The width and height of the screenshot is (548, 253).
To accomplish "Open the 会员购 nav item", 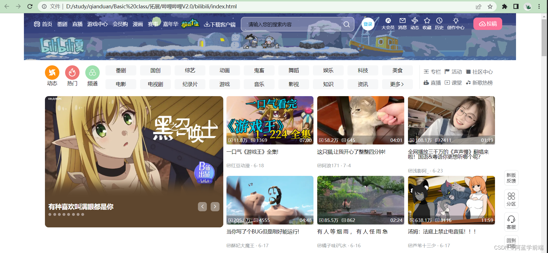I will pos(120,24).
